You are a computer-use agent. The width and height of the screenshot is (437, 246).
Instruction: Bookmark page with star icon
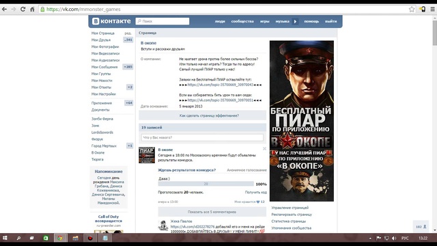point(412,9)
